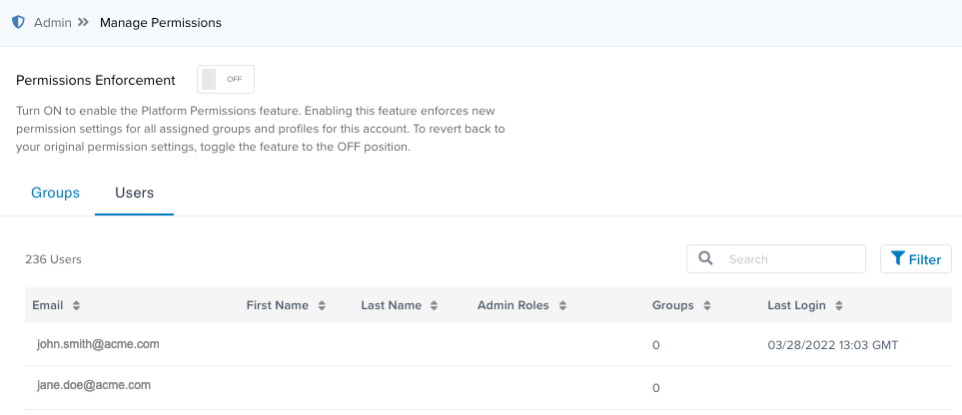Switch to the Groups tab

pyautogui.click(x=55, y=193)
